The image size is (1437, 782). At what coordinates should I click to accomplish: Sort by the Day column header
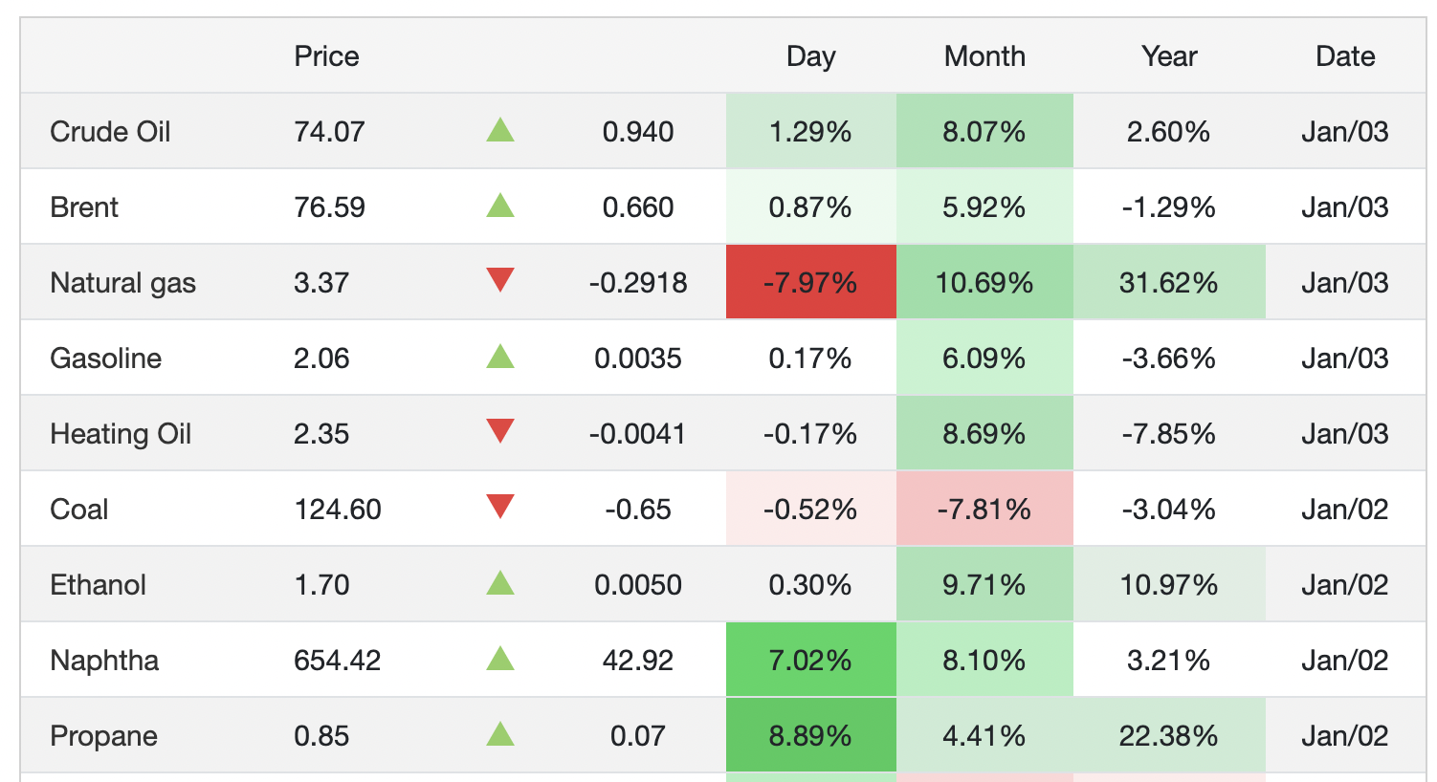click(x=810, y=56)
